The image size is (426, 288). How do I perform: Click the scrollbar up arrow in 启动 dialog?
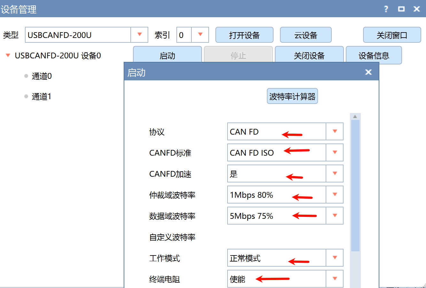pos(355,116)
